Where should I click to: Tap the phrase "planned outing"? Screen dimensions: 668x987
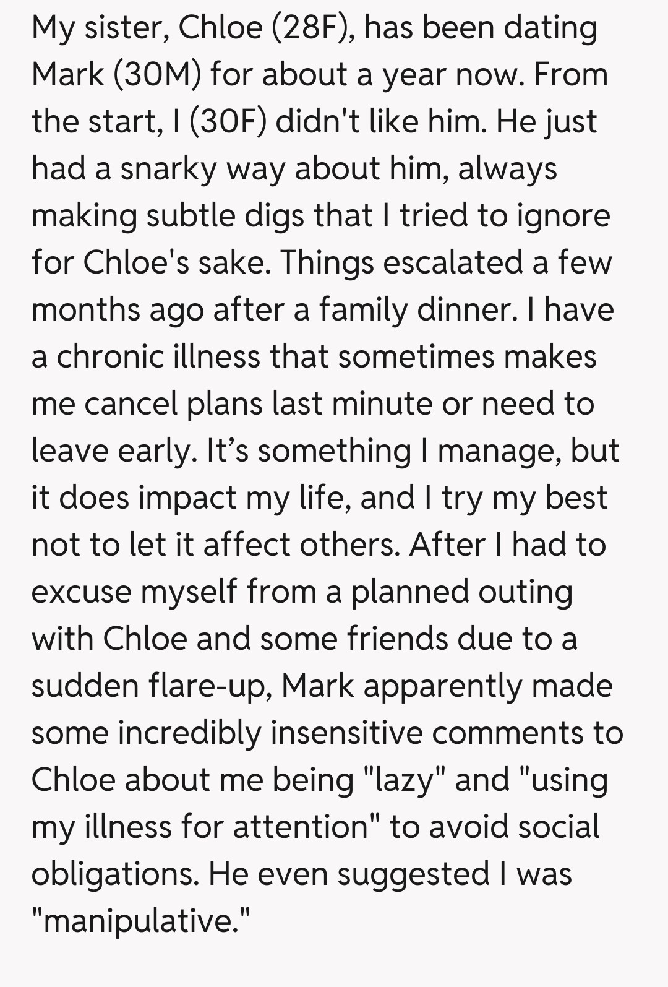[x=461, y=592]
